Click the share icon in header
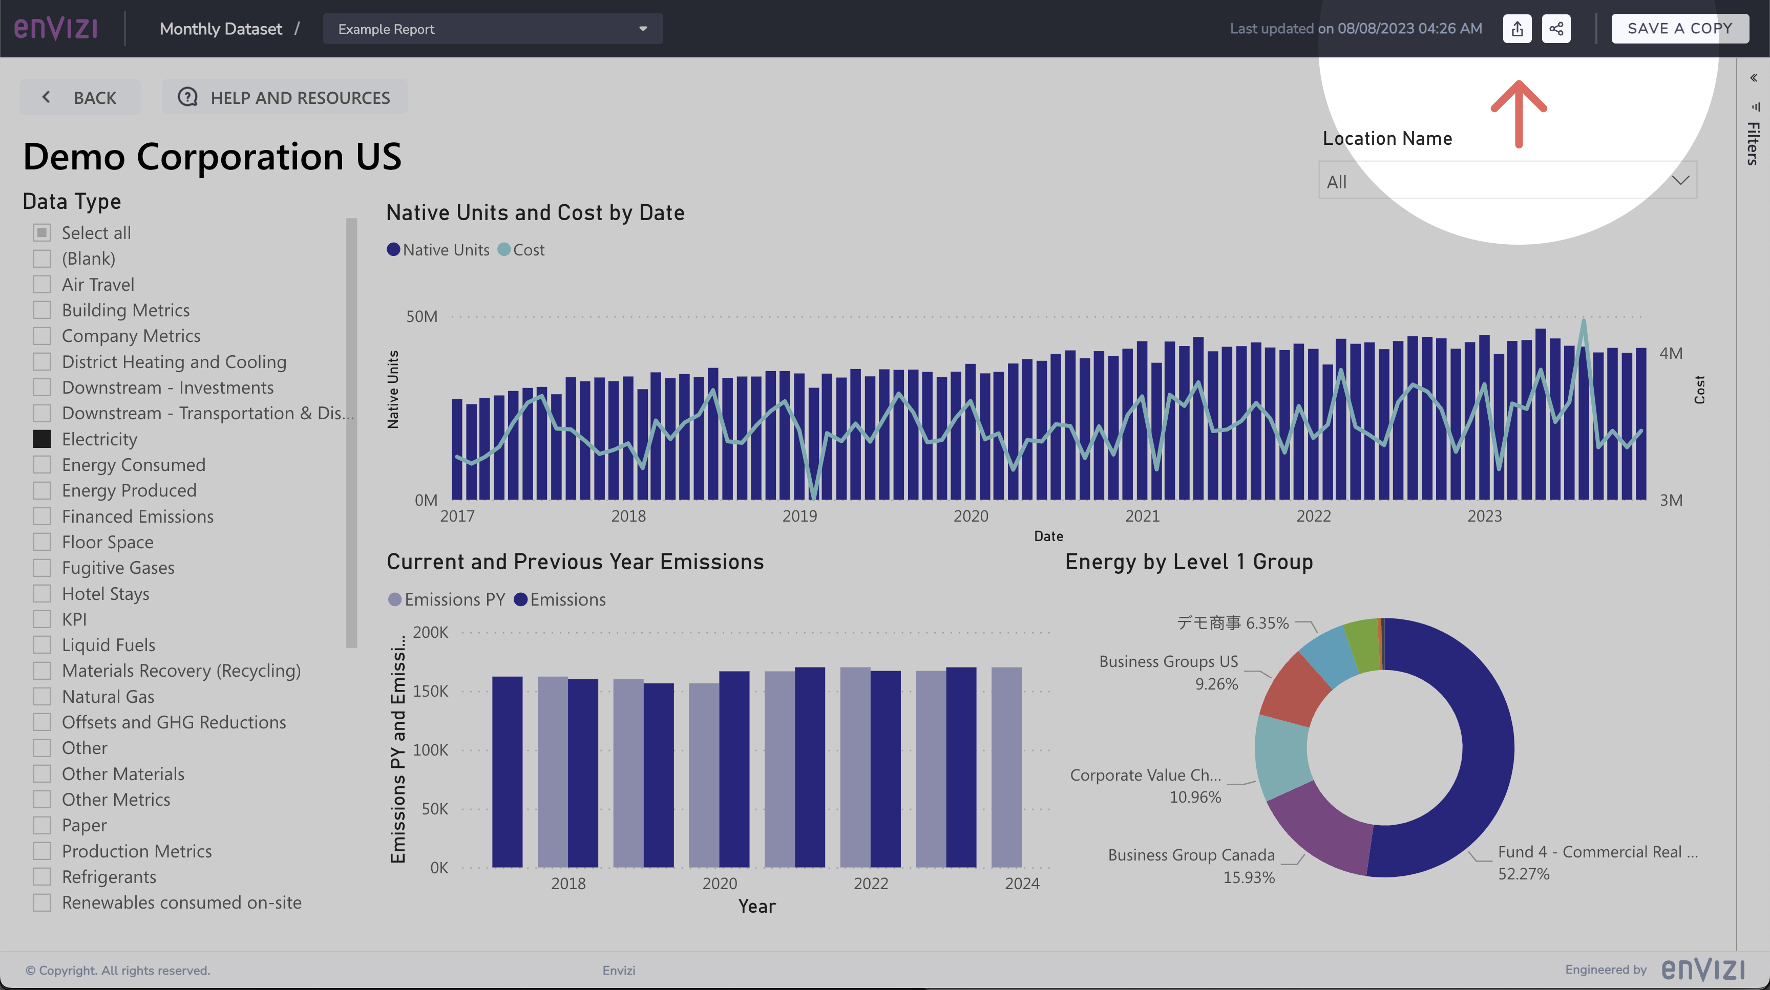 click(x=1555, y=29)
